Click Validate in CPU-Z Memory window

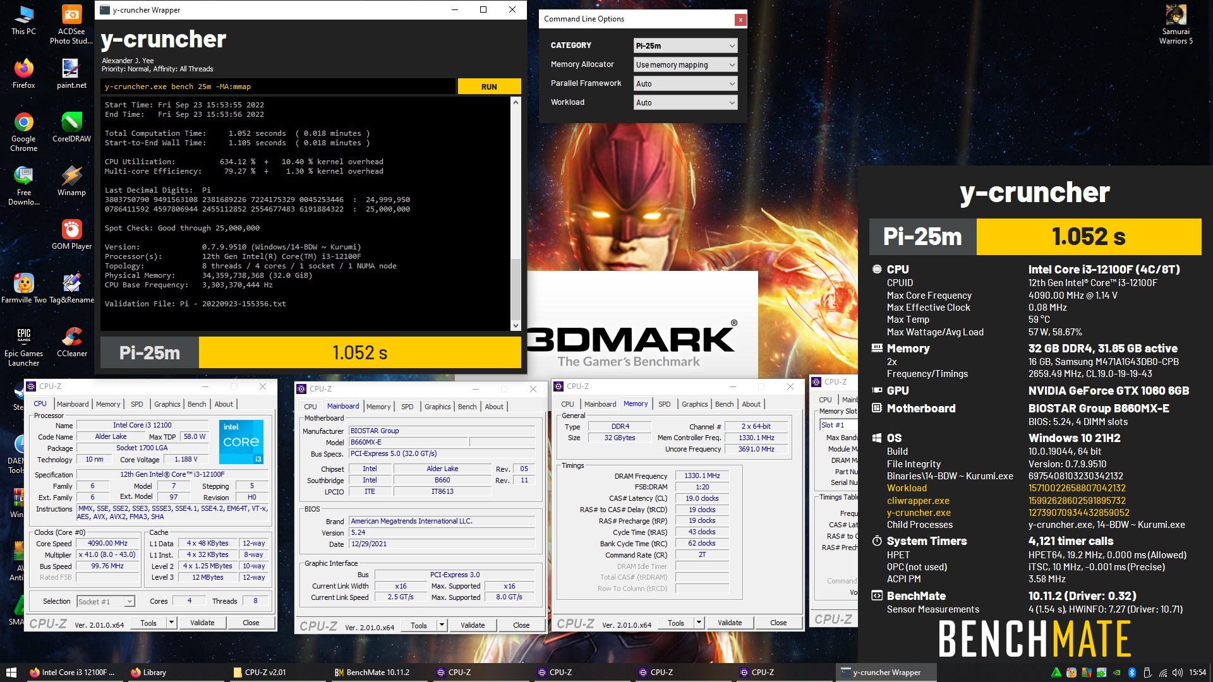coord(730,623)
